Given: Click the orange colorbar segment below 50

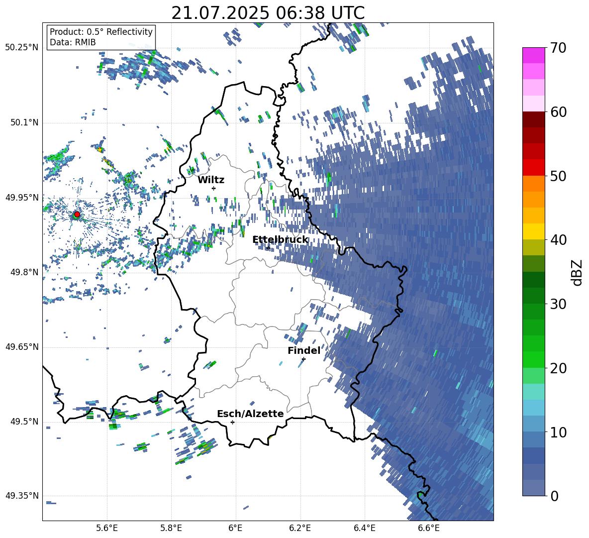Looking at the screenshot, I should pos(533,184).
